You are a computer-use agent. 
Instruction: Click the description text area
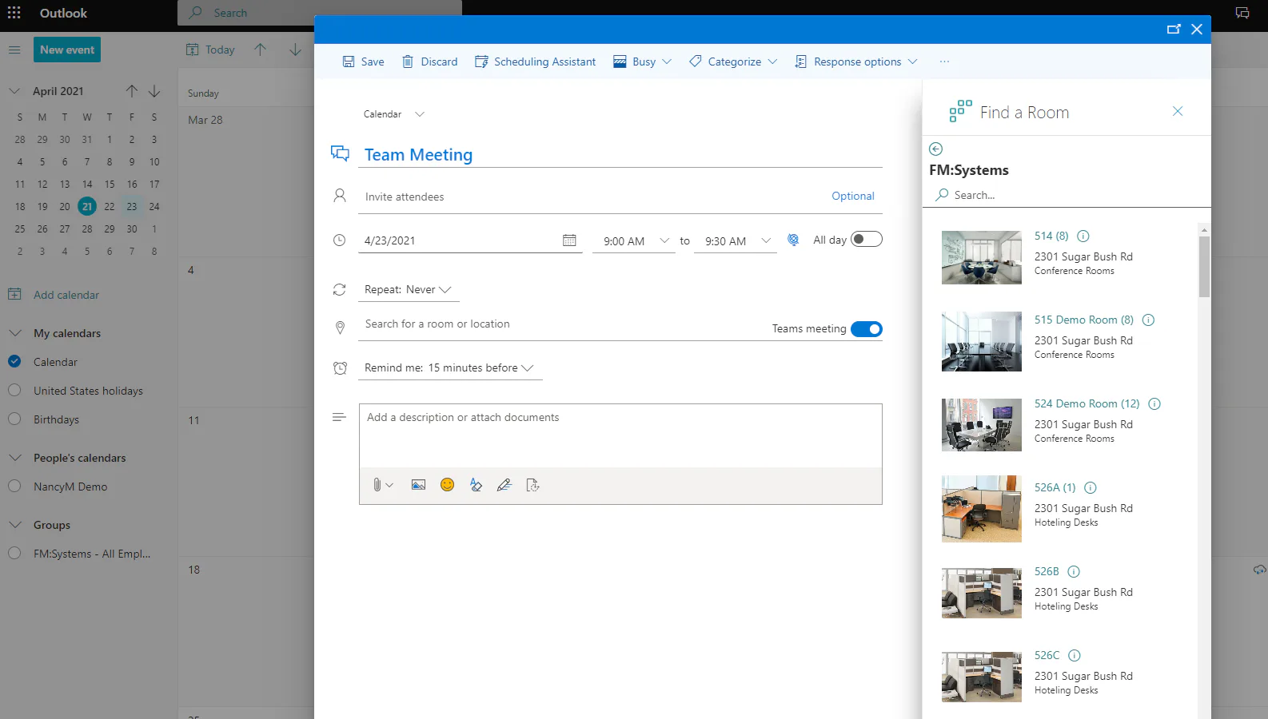coord(620,435)
